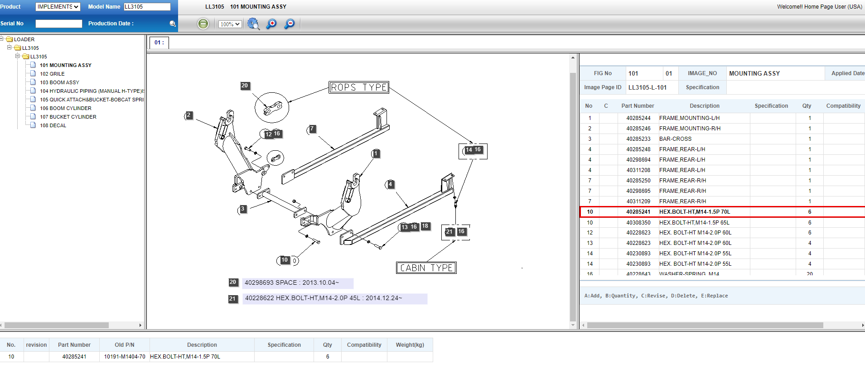Screen dimensions: 865x378
Task: Select callout 7 on the diagram
Action: [x=312, y=129]
